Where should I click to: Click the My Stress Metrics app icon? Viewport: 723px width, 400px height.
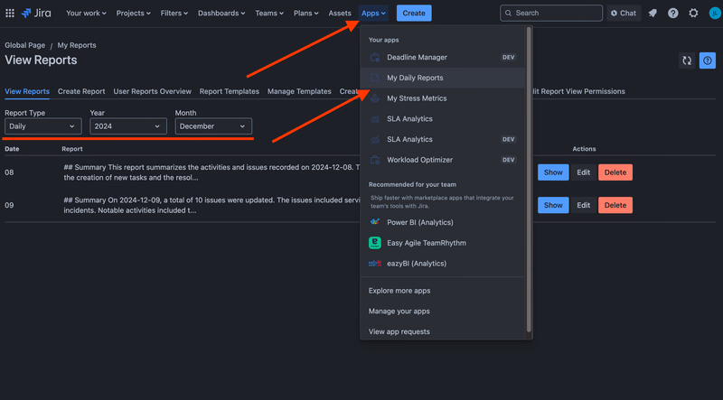point(375,98)
